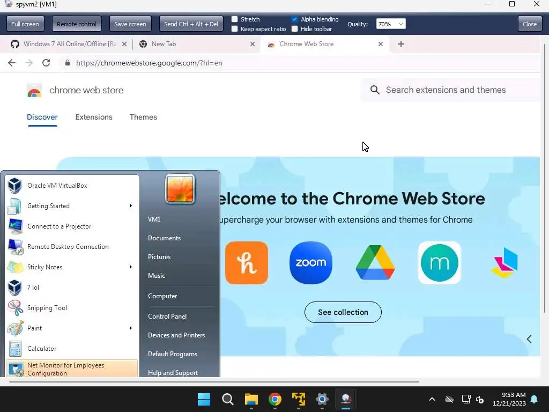Open Control Panel from the Start menu
This screenshot has width=549, height=412.
tap(167, 317)
